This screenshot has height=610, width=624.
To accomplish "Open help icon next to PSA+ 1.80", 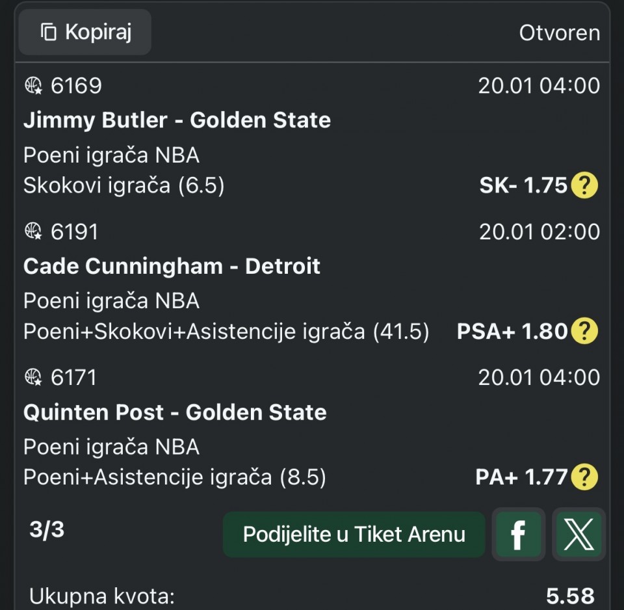I will (584, 332).
